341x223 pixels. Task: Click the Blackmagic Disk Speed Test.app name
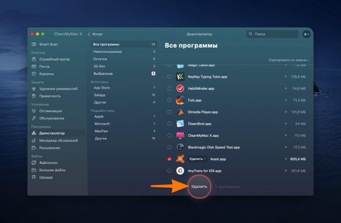(214, 147)
